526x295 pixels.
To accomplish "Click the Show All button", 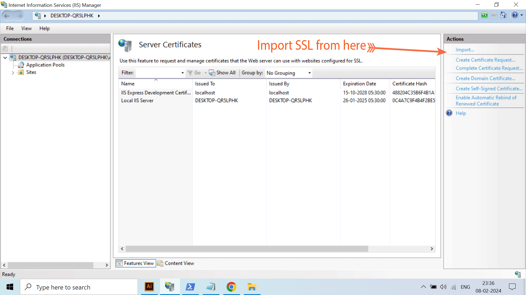I will (x=222, y=73).
